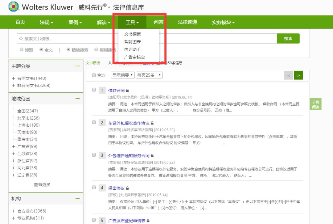
Task: Click the lock icon beside 保密协议
Action: pyautogui.click(x=127, y=188)
